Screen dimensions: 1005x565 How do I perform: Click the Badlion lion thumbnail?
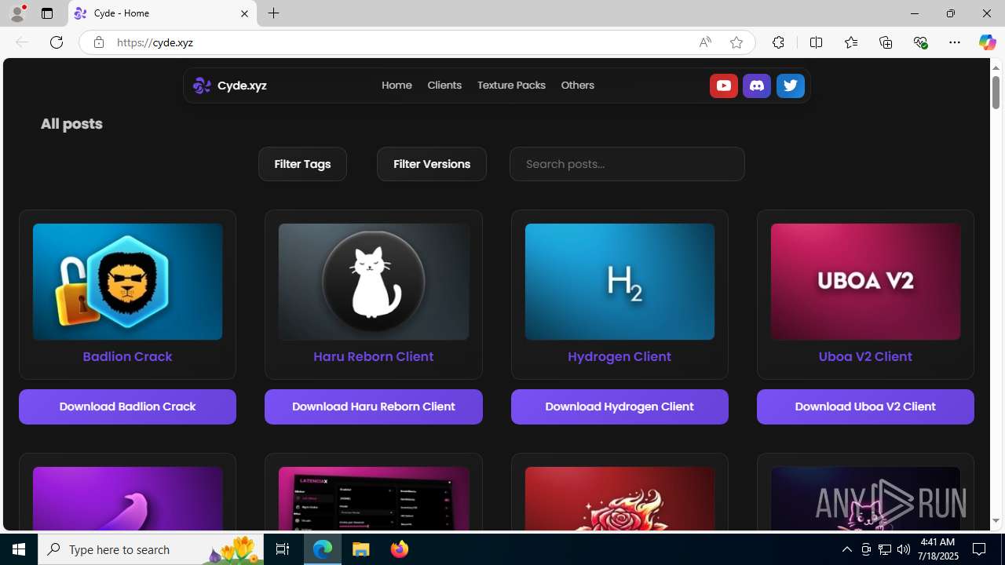tap(127, 282)
